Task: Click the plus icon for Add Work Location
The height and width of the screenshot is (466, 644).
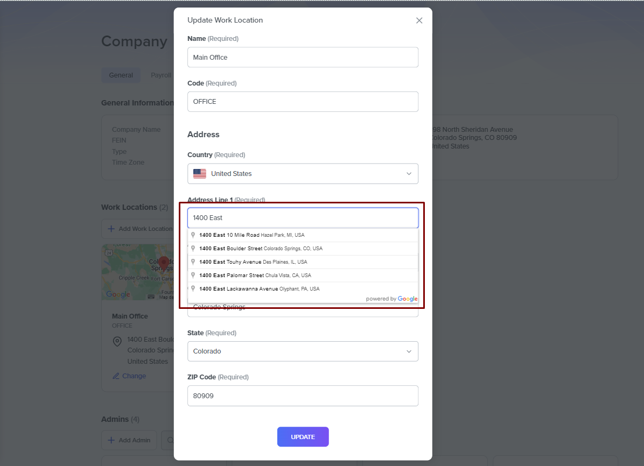Action: point(111,229)
